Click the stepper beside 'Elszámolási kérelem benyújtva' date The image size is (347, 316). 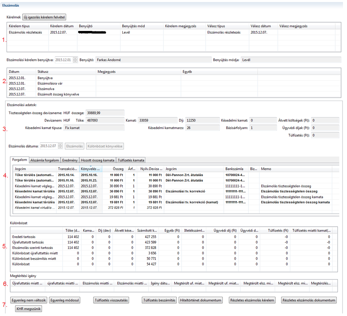click(75, 60)
